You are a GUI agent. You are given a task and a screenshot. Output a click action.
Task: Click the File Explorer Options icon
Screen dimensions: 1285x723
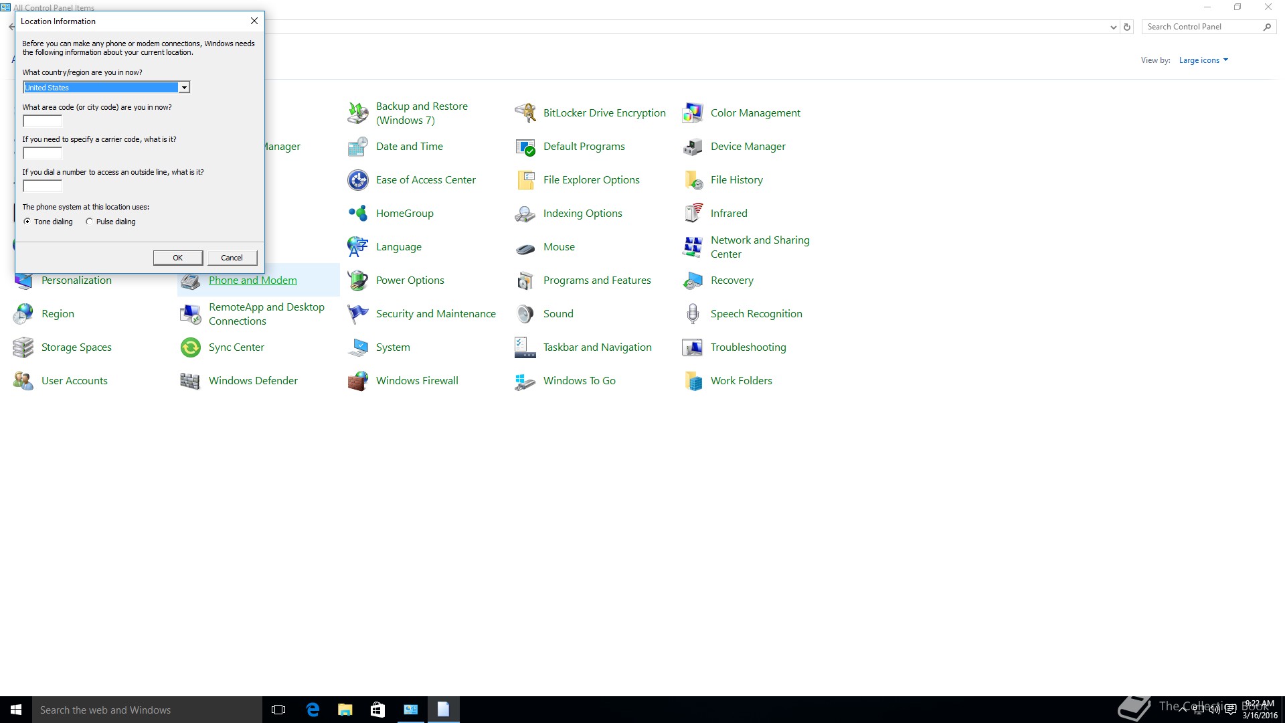pos(525,180)
